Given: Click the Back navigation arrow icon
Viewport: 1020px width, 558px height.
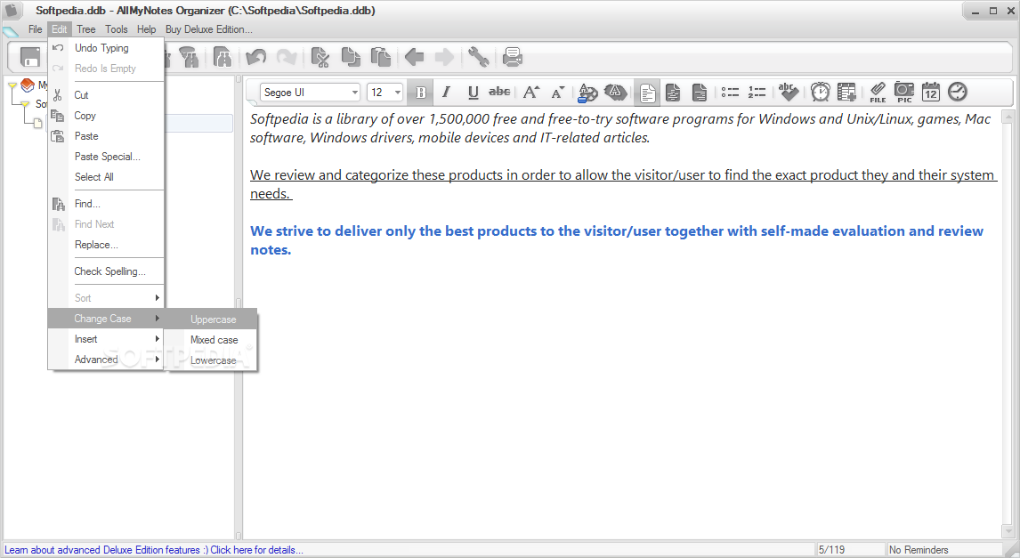Looking at the screenshot, I should point(415,57).
